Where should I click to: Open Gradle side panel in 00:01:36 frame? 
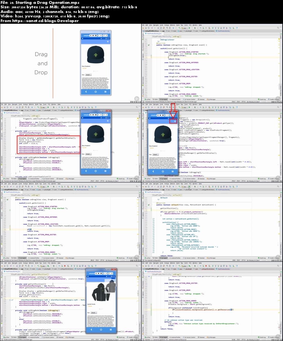tap(281, 36)
